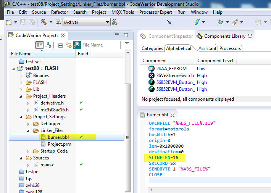This screenshot has width=271, height=193.
Task: Expand the FLASH folder
Action: point(21,83)
